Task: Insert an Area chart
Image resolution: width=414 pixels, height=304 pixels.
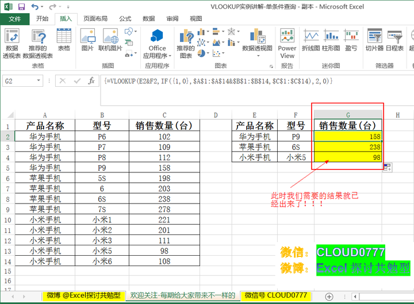Action: 216,42
